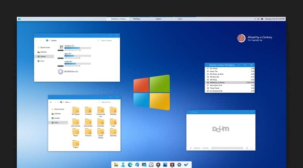Open the Links folder
Viewport: 303px width, 168px height.
[x=113, y=123]
